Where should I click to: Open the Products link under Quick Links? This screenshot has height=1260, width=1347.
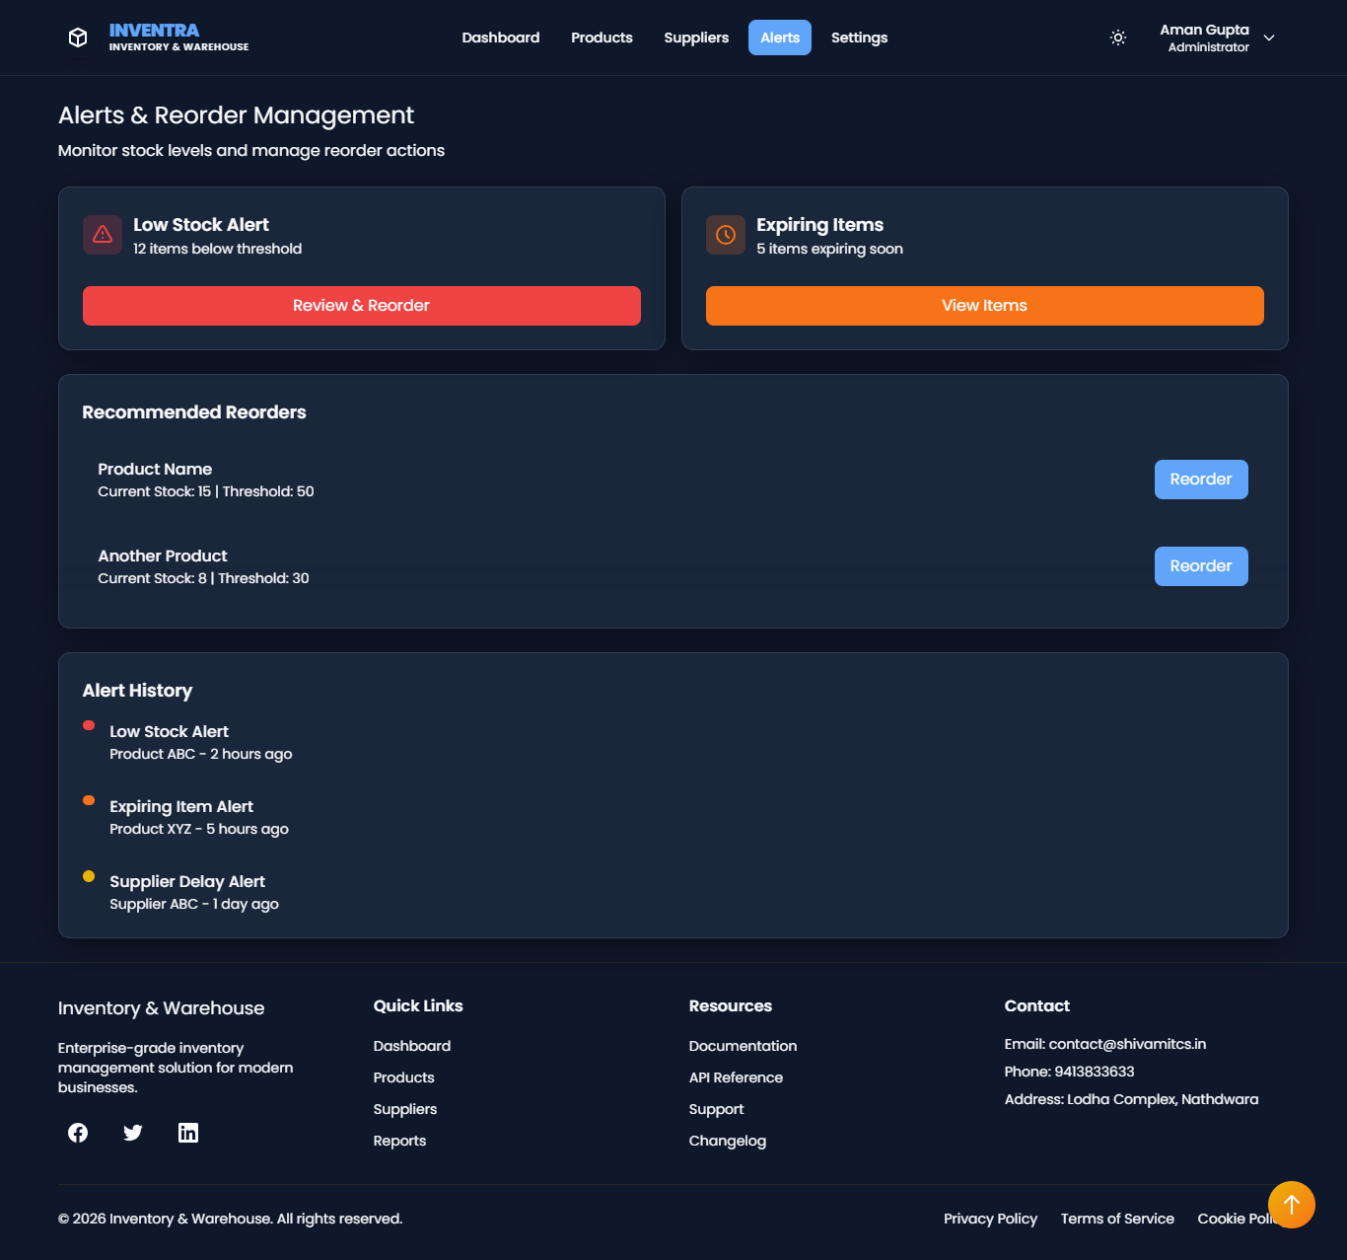[x=404, y=1077]
